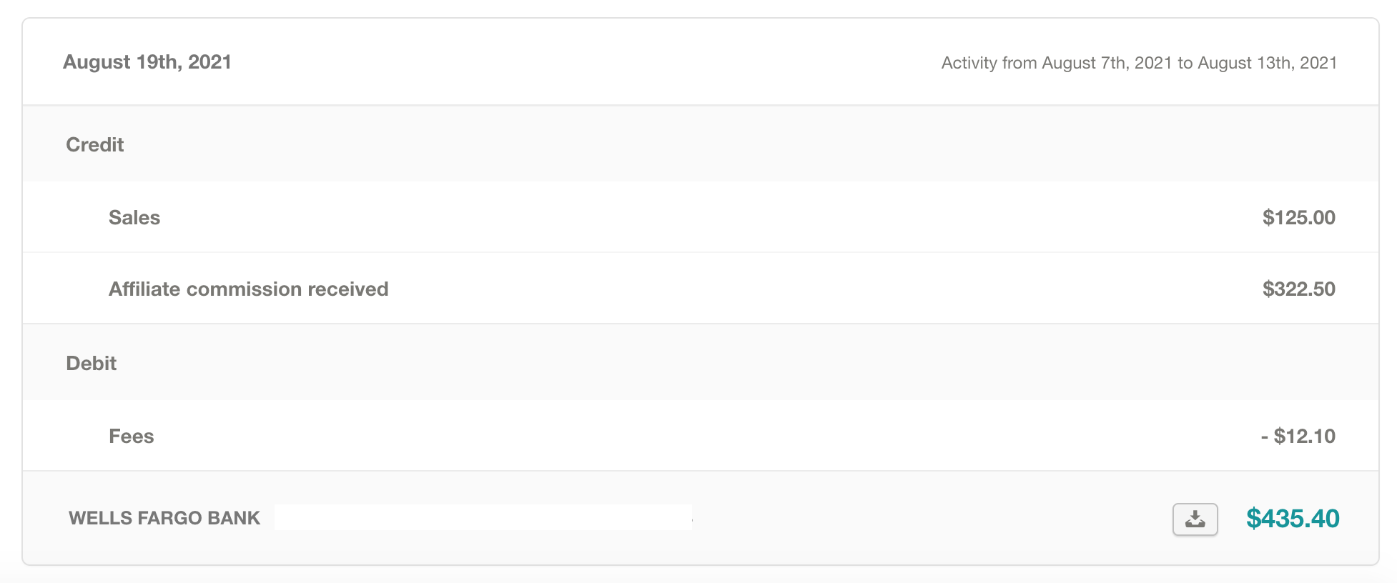
Task: Click the August 7th, 2021 start date
Action: tap(1107, 63)
